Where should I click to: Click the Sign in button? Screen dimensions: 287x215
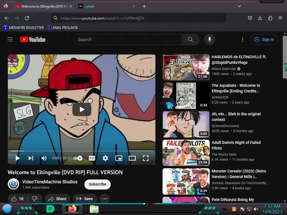coord(264,39)
